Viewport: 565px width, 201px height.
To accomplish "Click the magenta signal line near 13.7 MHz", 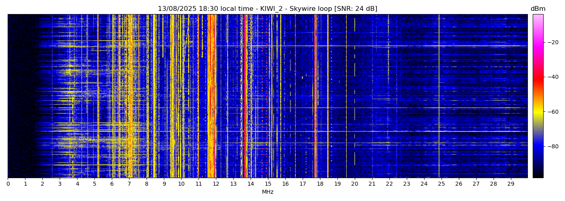I will [x=245, y=96].
